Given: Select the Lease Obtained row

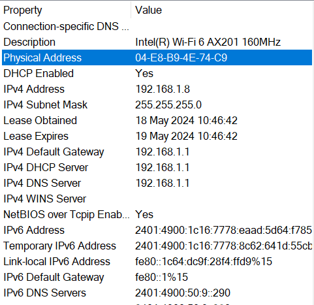Looking at the screenshot, I should [157, 120].
